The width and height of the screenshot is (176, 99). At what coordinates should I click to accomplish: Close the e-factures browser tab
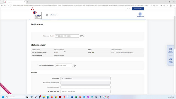(x=24, y=2)
